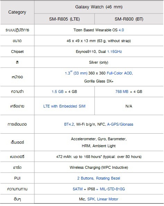
Task: Click the Wireless Charging (WPC Inductive) cell
Action: pyautogui.click(x=99, y=167)
